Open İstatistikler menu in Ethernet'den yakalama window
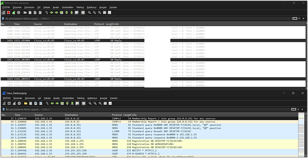 [x=68, y=7]
